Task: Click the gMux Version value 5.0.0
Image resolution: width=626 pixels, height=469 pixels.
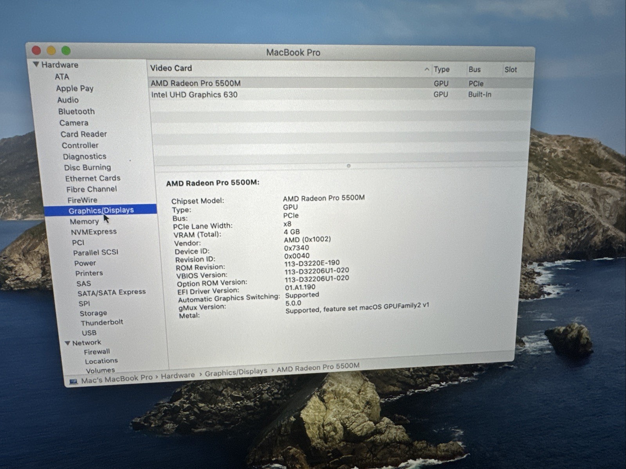Action: 293,303
